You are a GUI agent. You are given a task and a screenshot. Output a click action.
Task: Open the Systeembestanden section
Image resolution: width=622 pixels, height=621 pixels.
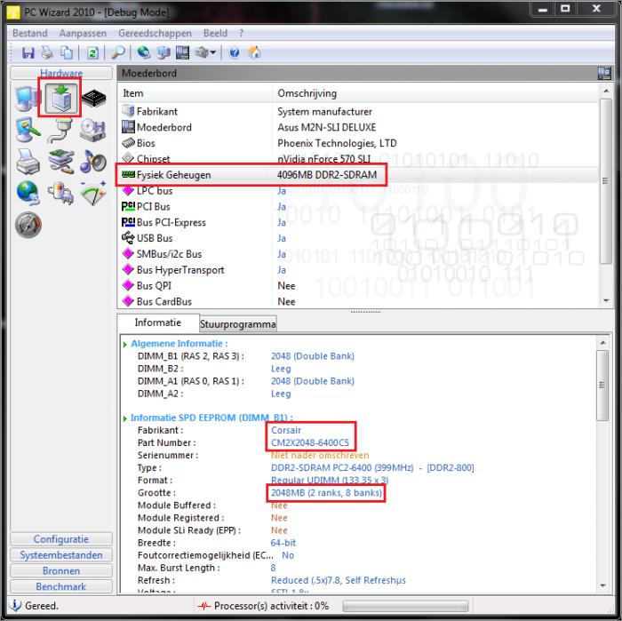point(61,554)
